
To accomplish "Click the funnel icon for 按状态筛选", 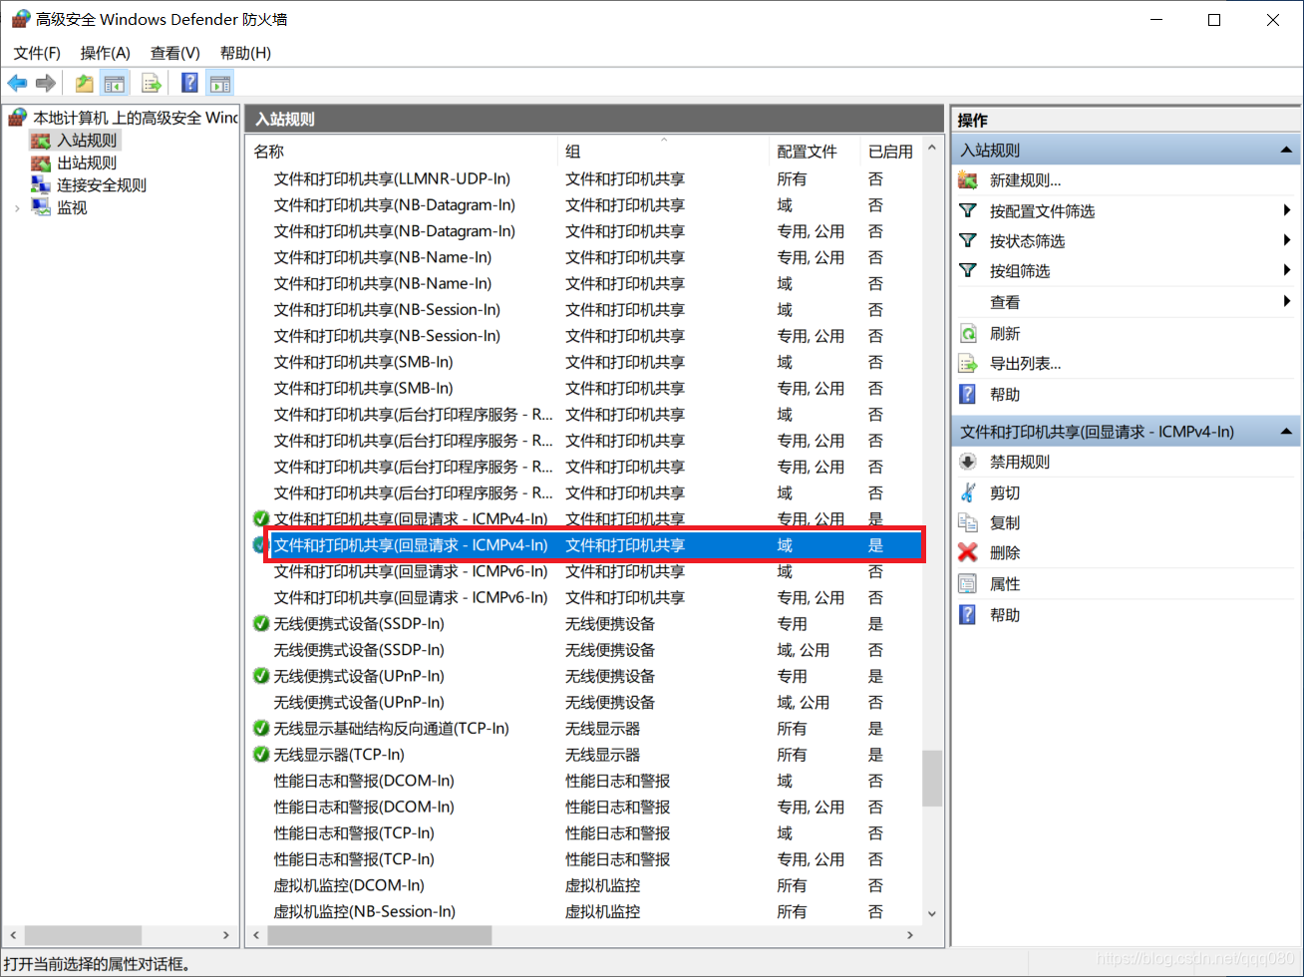I will (968, 240).
